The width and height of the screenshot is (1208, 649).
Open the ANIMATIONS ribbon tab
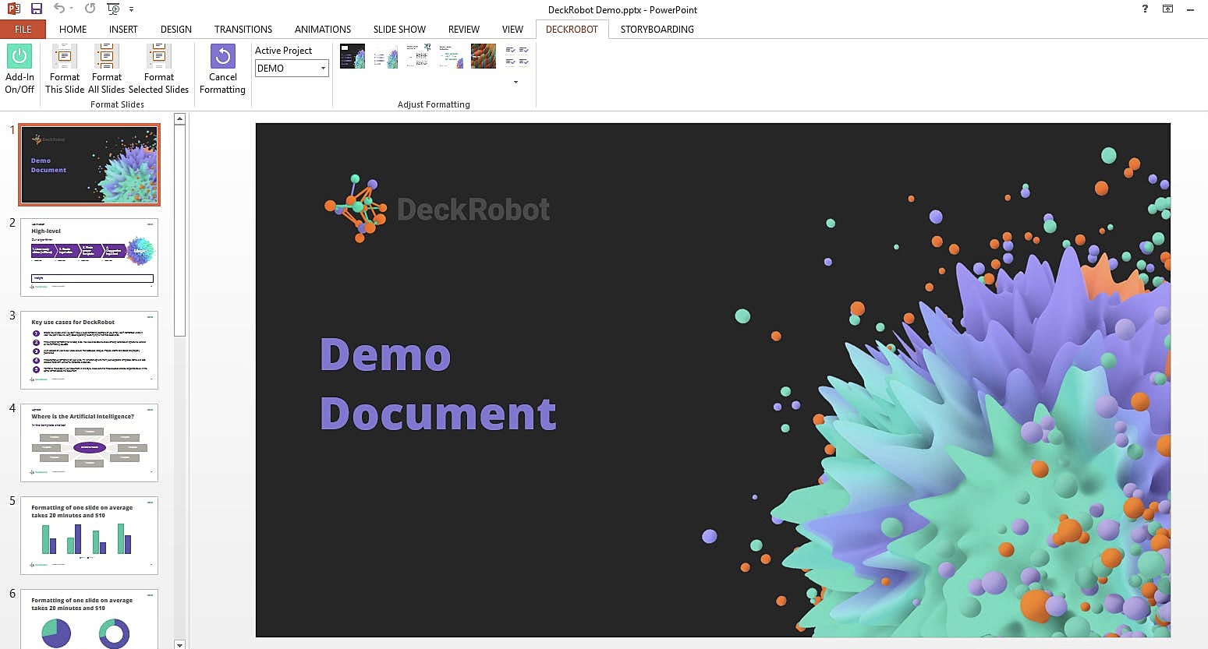[x=323, y=30]
